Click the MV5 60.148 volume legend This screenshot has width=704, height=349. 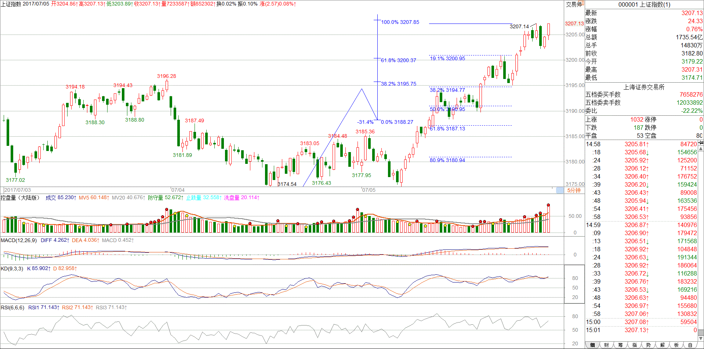(94, 198)
